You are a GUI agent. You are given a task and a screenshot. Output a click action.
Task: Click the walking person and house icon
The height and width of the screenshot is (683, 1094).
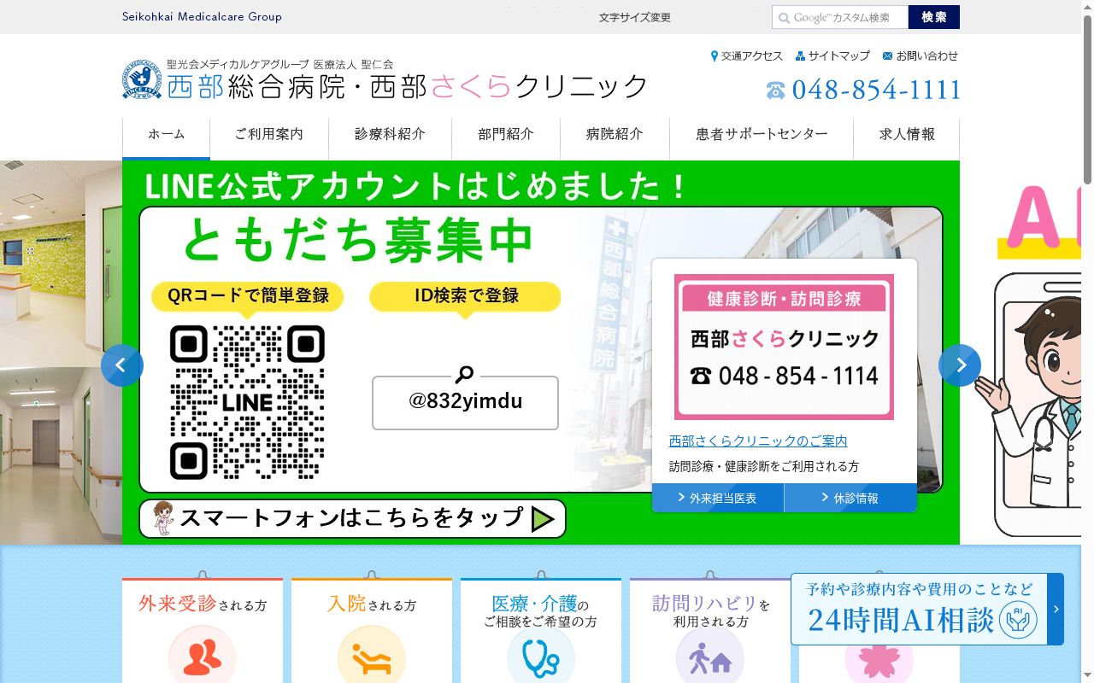[710, 657]
